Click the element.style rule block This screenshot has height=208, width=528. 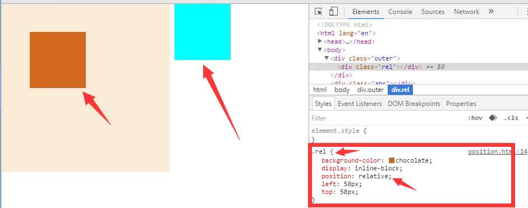pos(417,135)
